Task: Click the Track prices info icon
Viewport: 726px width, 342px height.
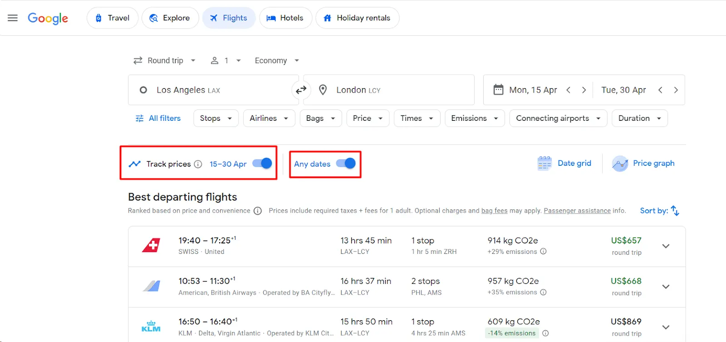Action: click(x=198, y=164)
